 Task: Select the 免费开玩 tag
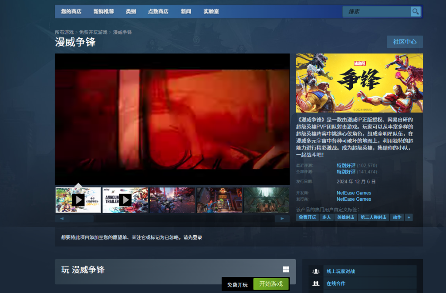[x=307, y=217]
